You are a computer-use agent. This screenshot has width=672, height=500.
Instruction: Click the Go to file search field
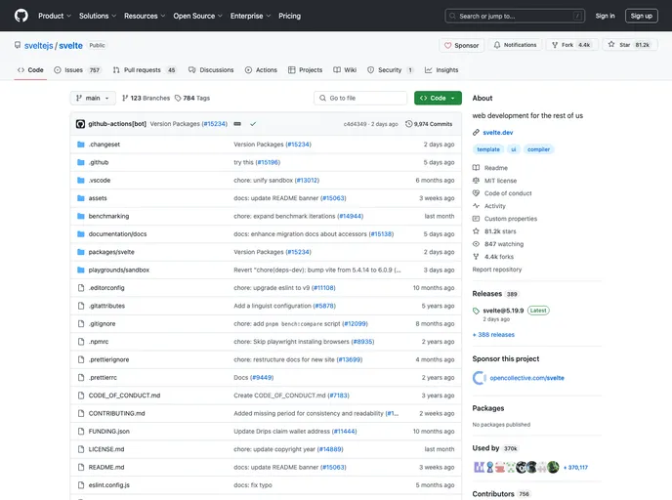coord(360,98)
